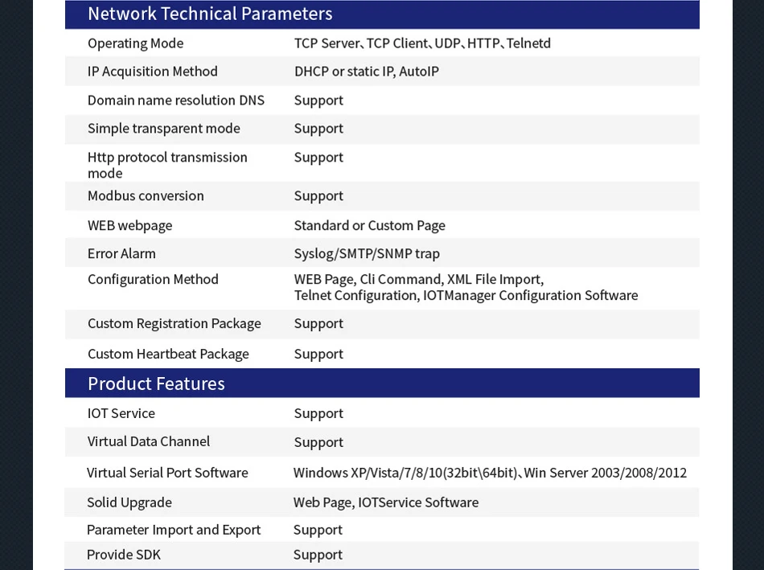Click the Standard or Custom Page value
764x570 pixels.
[x=369, y=226]
